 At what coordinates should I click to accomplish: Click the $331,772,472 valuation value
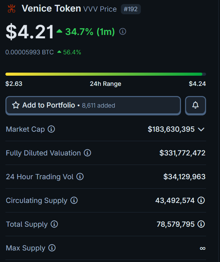[x=182, y=153]
